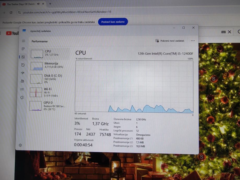Click the site info icon in Chrome address bar

[19, 12]
